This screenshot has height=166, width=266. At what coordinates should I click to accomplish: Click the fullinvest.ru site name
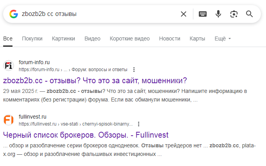(x=32, y=117)
